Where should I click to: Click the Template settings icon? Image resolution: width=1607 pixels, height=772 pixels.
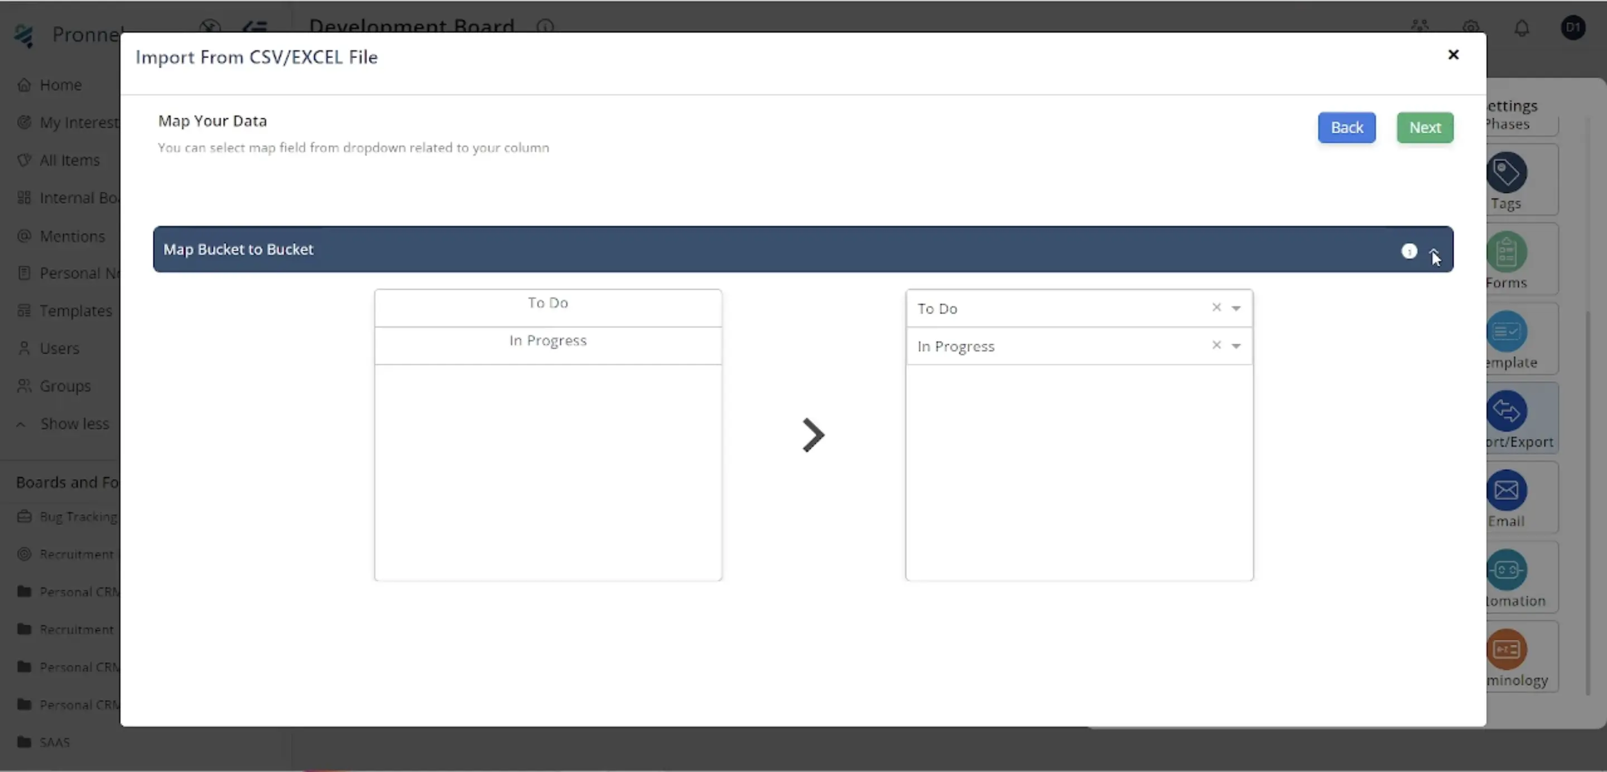click(x=1507, y=331)
